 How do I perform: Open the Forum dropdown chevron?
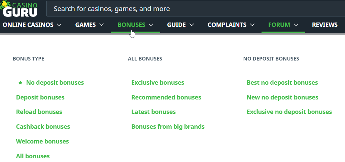(296, 25)
